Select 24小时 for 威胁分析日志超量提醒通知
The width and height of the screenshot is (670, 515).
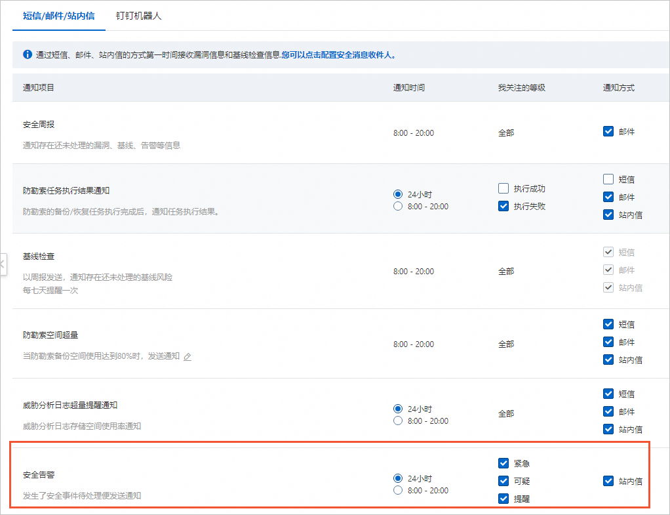click(x=398, y=409)
